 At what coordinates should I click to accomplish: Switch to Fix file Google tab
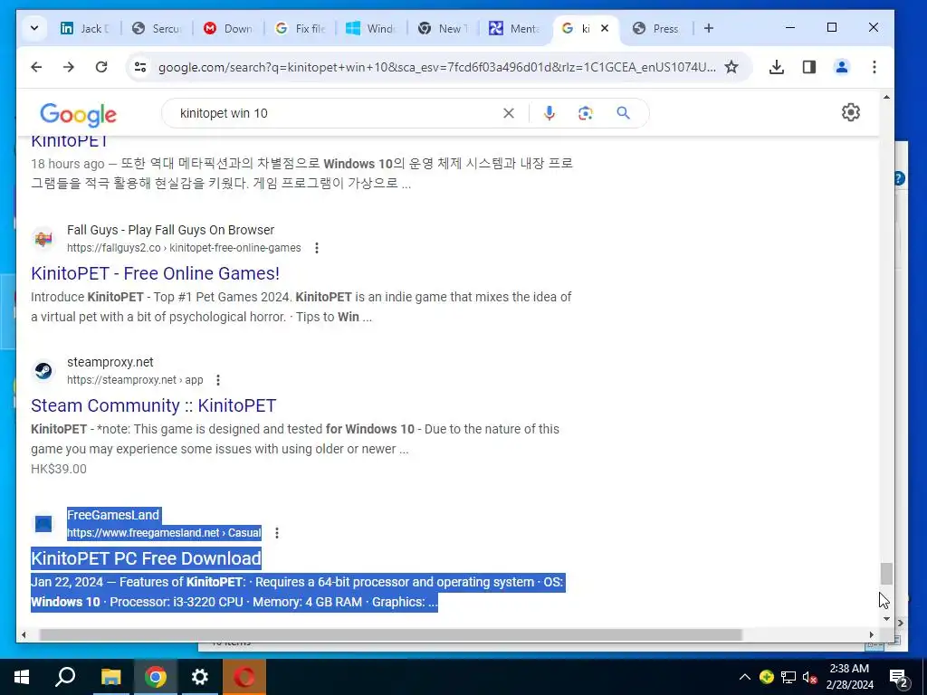click(301, 28)
